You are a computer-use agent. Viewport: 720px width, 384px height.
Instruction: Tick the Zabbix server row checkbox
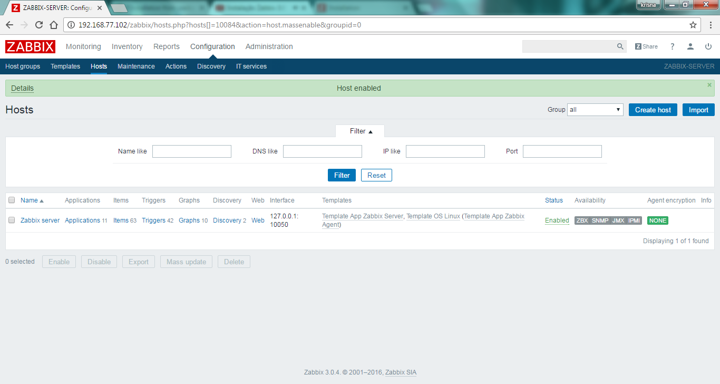[12, 220]
